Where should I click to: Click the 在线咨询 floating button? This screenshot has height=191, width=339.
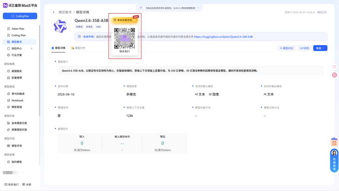click(334, 161)
